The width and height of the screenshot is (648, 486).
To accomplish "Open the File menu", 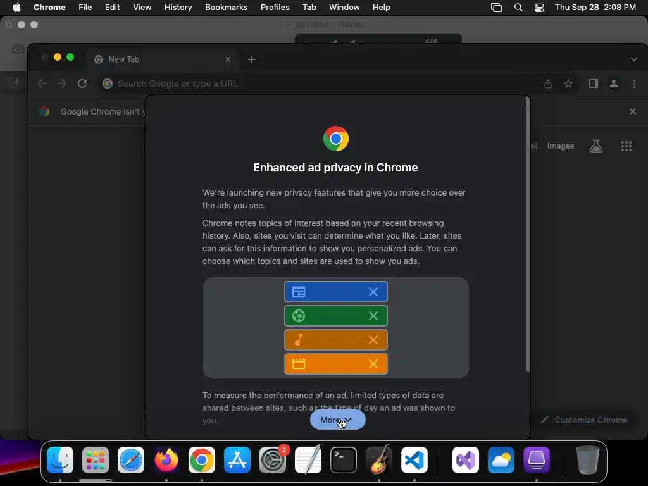I will click(85, 7).
